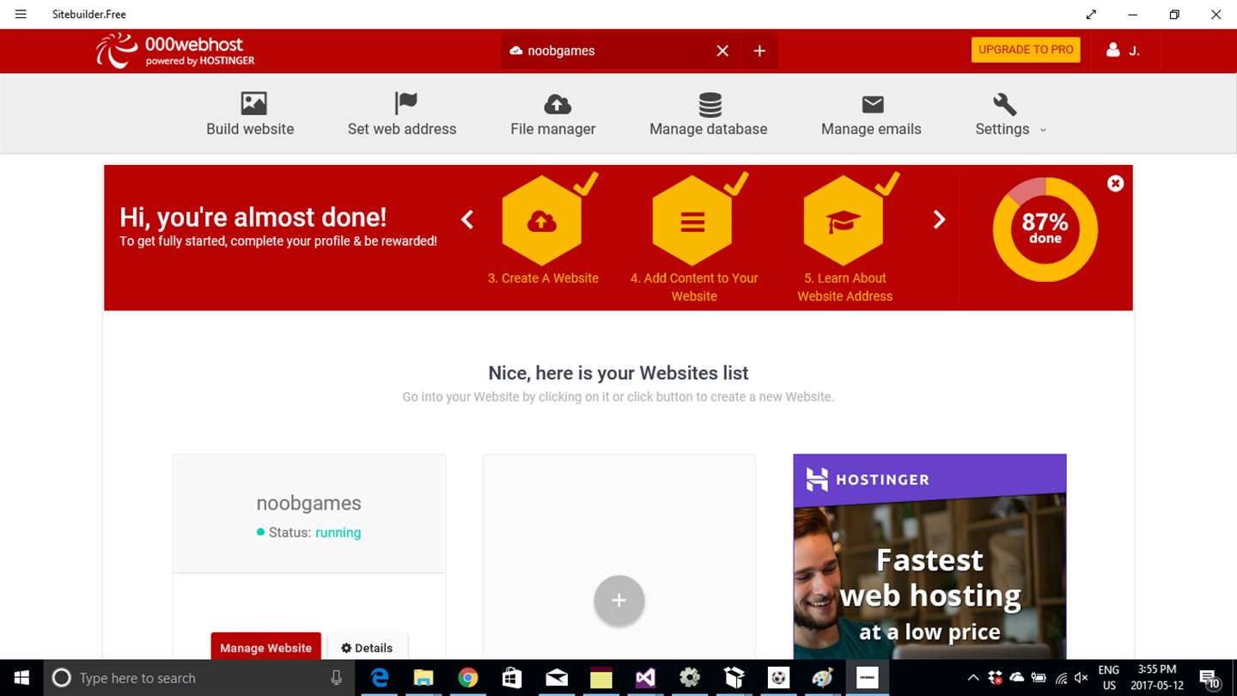1237x696 pixels.
Task: Open Windows Settings gear from taskbar
Action: click(x=690, y=678)
